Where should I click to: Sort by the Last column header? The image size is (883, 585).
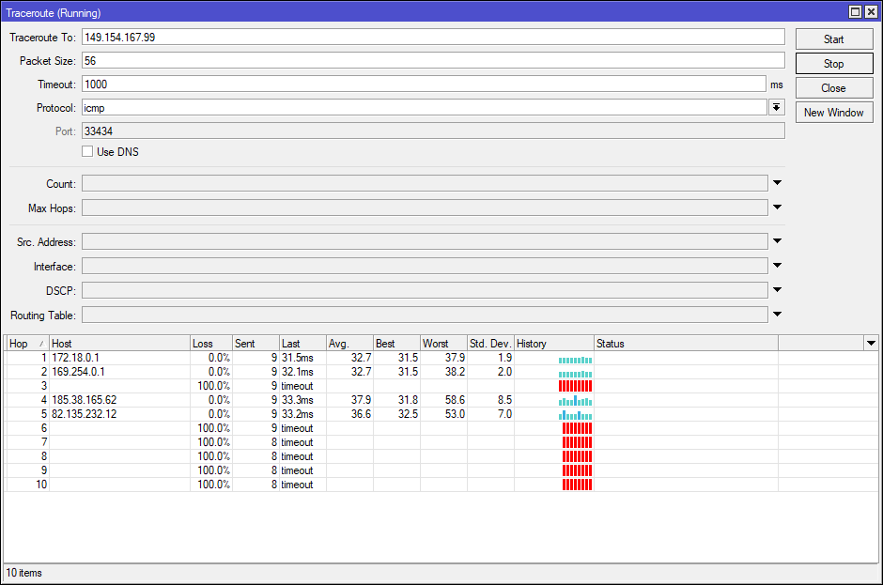point(302,344)
